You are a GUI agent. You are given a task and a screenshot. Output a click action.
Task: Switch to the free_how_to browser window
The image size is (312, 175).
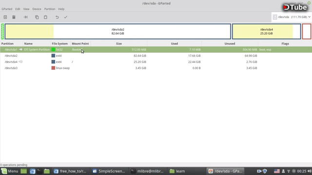tap(70, 171)
